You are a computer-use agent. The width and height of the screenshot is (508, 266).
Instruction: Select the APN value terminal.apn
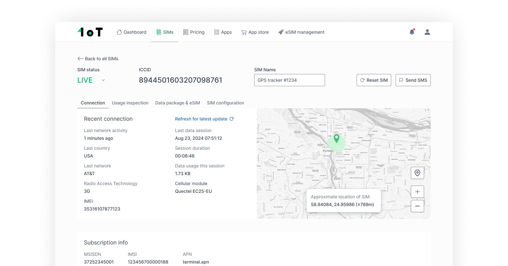click(196, 262)
